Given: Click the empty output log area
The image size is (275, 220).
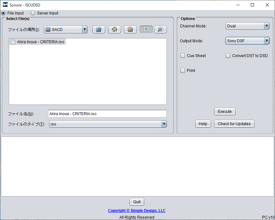Looking at the screenshot, I should tap(137, 166).
